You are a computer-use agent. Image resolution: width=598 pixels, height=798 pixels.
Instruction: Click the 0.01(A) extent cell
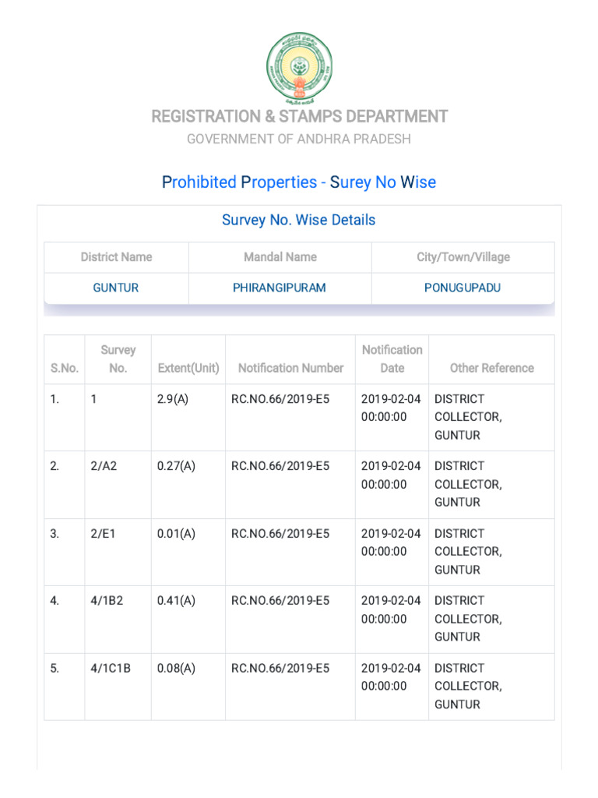click(x=176, y=534)
